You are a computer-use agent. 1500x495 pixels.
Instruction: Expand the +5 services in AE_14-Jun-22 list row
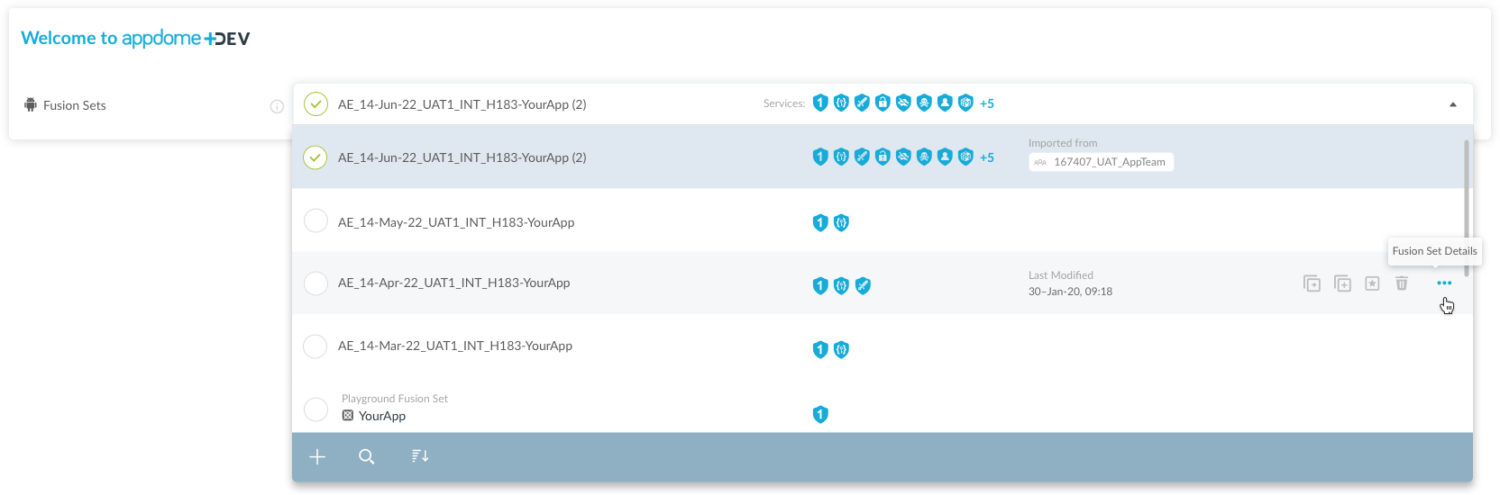coord(987,157)
